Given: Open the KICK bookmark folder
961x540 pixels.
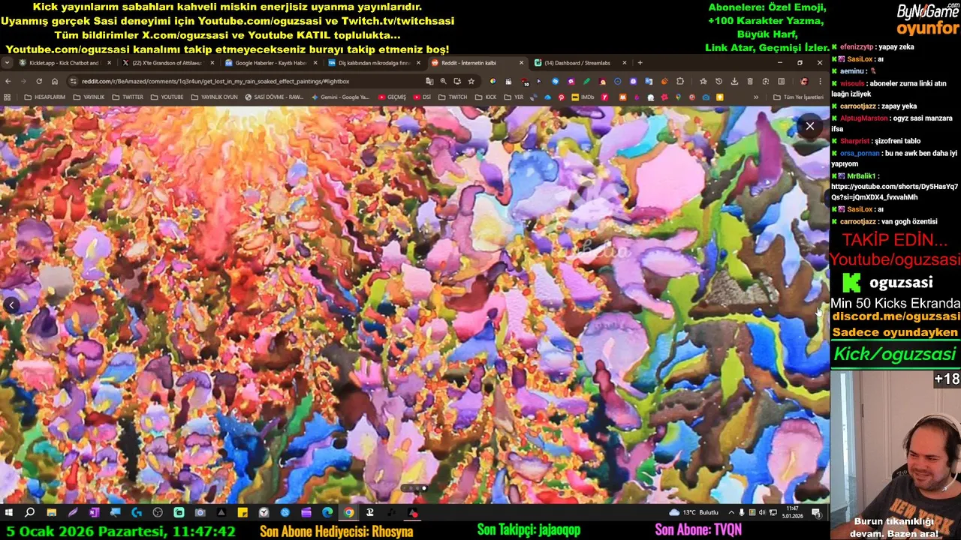Looking at the screenshot, I should [485, 97].
